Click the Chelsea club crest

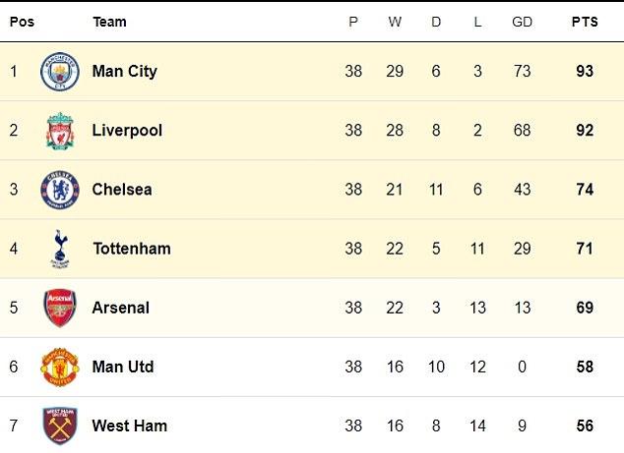(60, 190)
